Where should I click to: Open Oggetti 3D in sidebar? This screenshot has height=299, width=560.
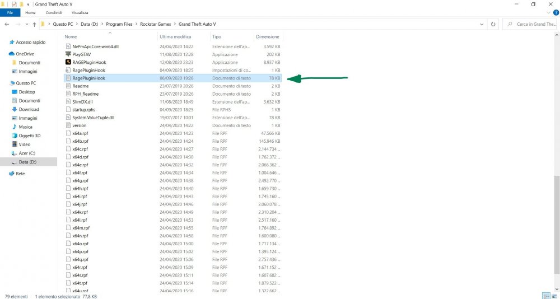click(x=26, y=136)
